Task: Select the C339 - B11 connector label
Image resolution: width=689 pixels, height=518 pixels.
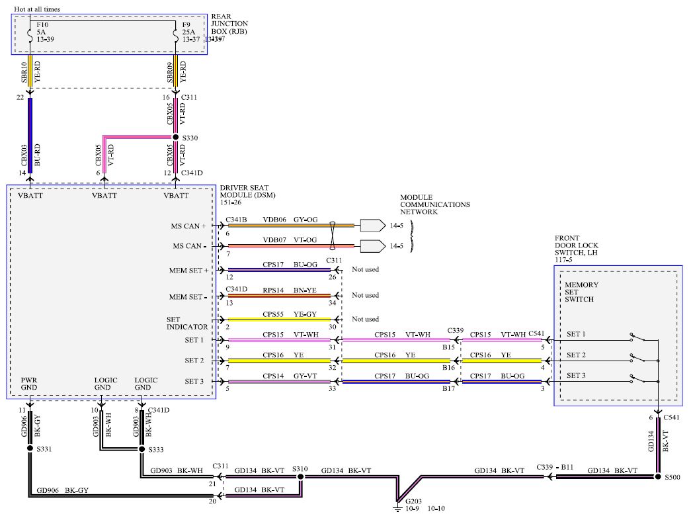Action: pos(555,467)
